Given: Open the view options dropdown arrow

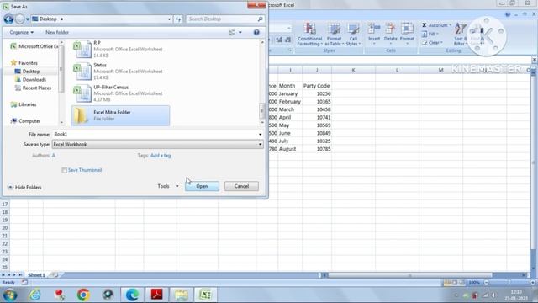Looking at the screenshot, I should pos(240,32).
